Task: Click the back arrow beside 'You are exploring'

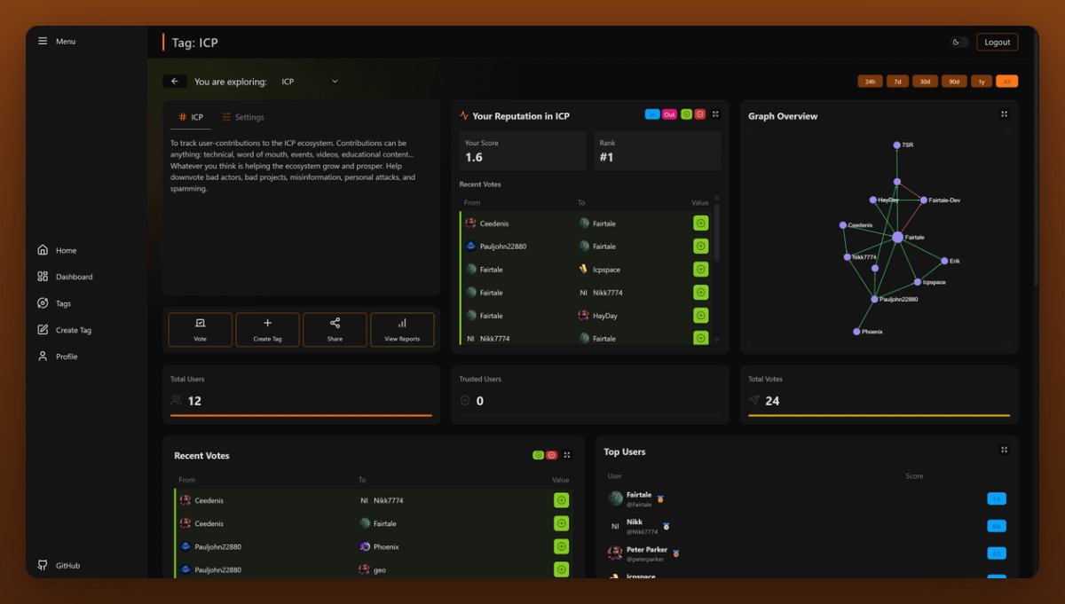Action: point(174,82)
